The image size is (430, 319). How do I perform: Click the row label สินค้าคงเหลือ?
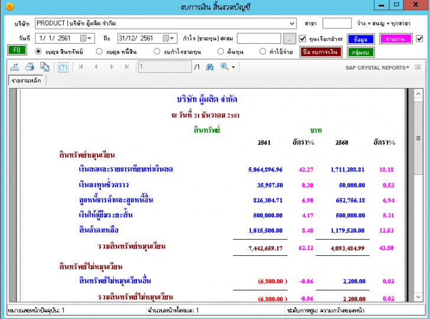click(x=99, y=230)
